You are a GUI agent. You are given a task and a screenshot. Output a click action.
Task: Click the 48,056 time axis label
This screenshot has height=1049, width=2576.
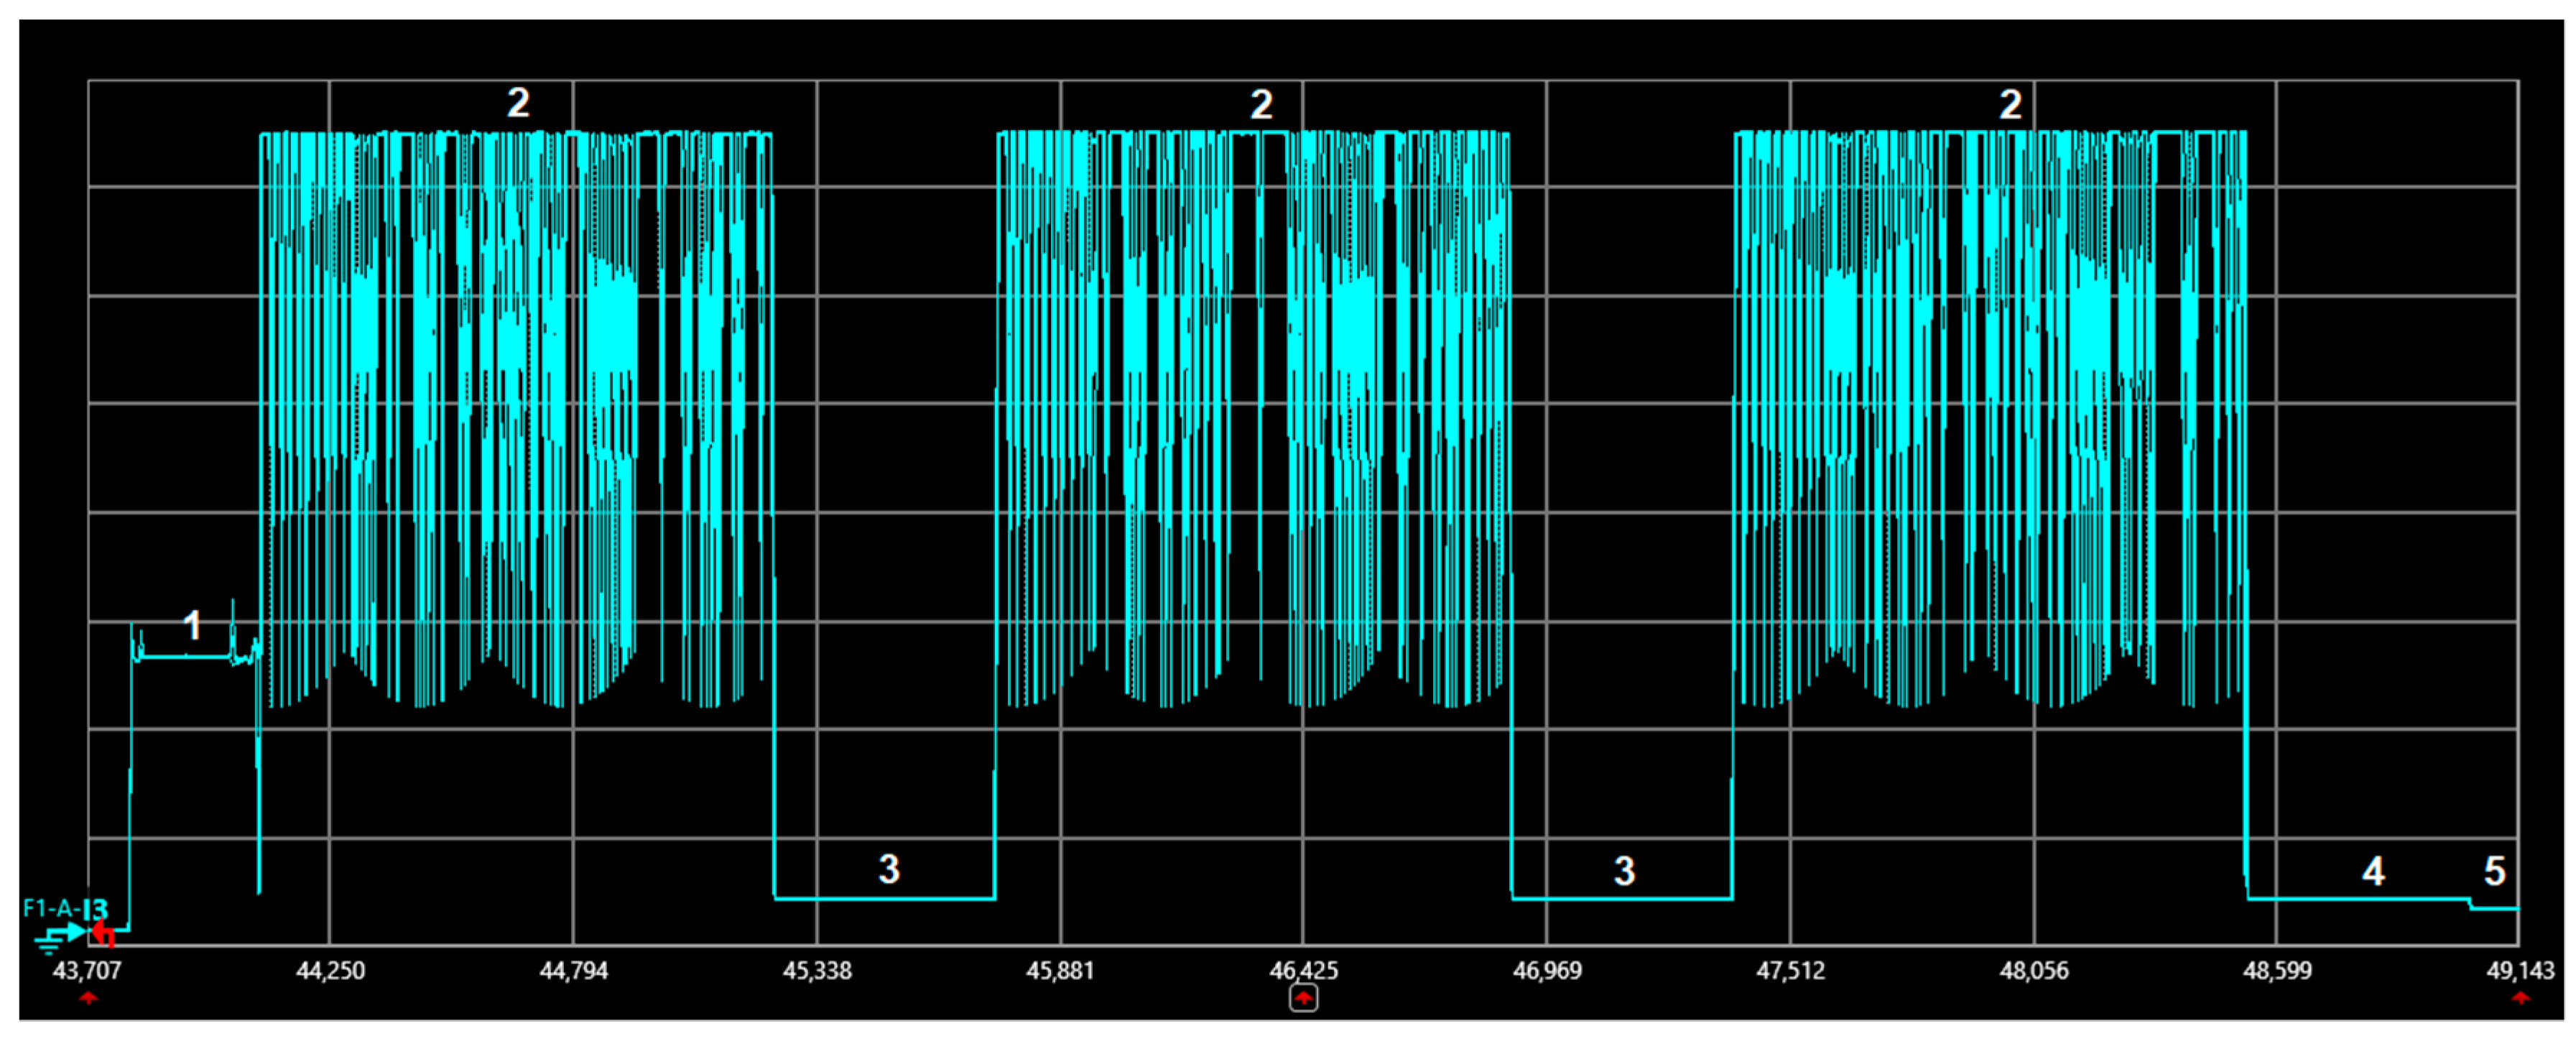click(2033, 971)
